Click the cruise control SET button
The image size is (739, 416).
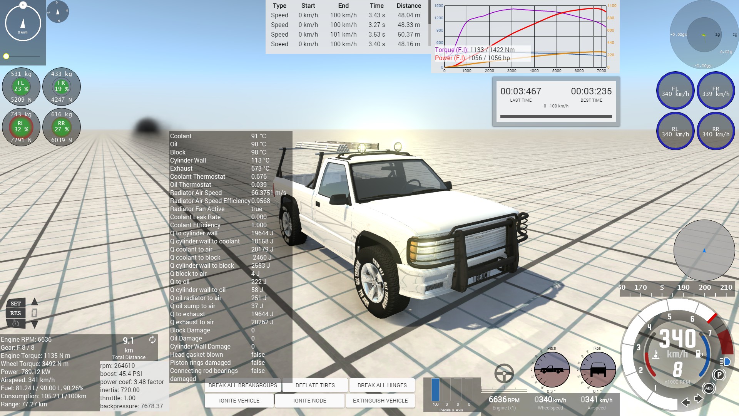pos(16,304)
